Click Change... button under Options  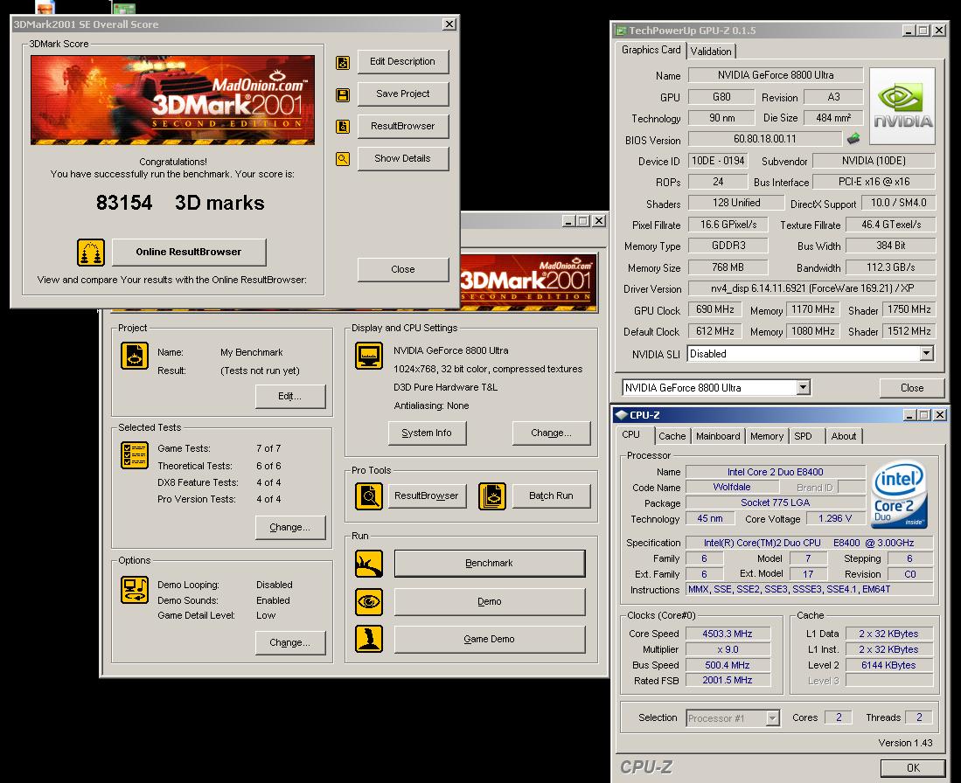coord(290,642)
